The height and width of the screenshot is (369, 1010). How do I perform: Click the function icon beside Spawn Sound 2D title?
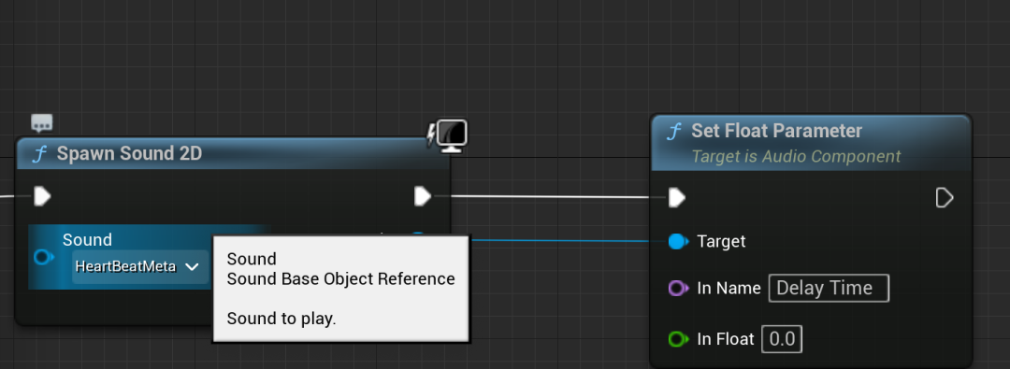click(40, 154)
